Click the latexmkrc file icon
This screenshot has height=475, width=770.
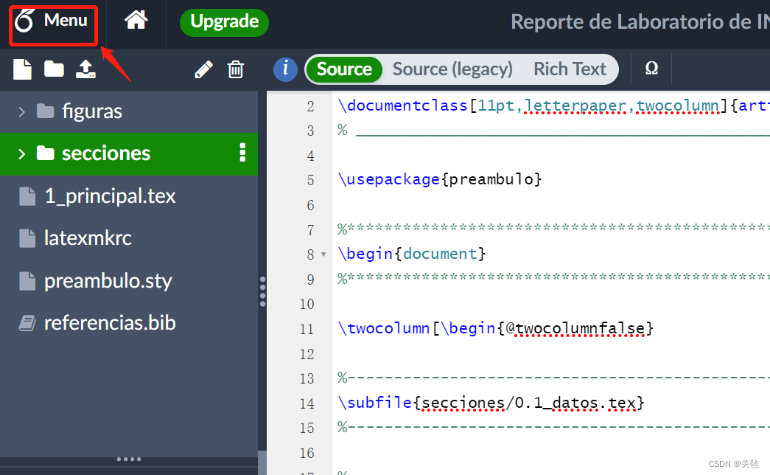[x=27, y=238]
